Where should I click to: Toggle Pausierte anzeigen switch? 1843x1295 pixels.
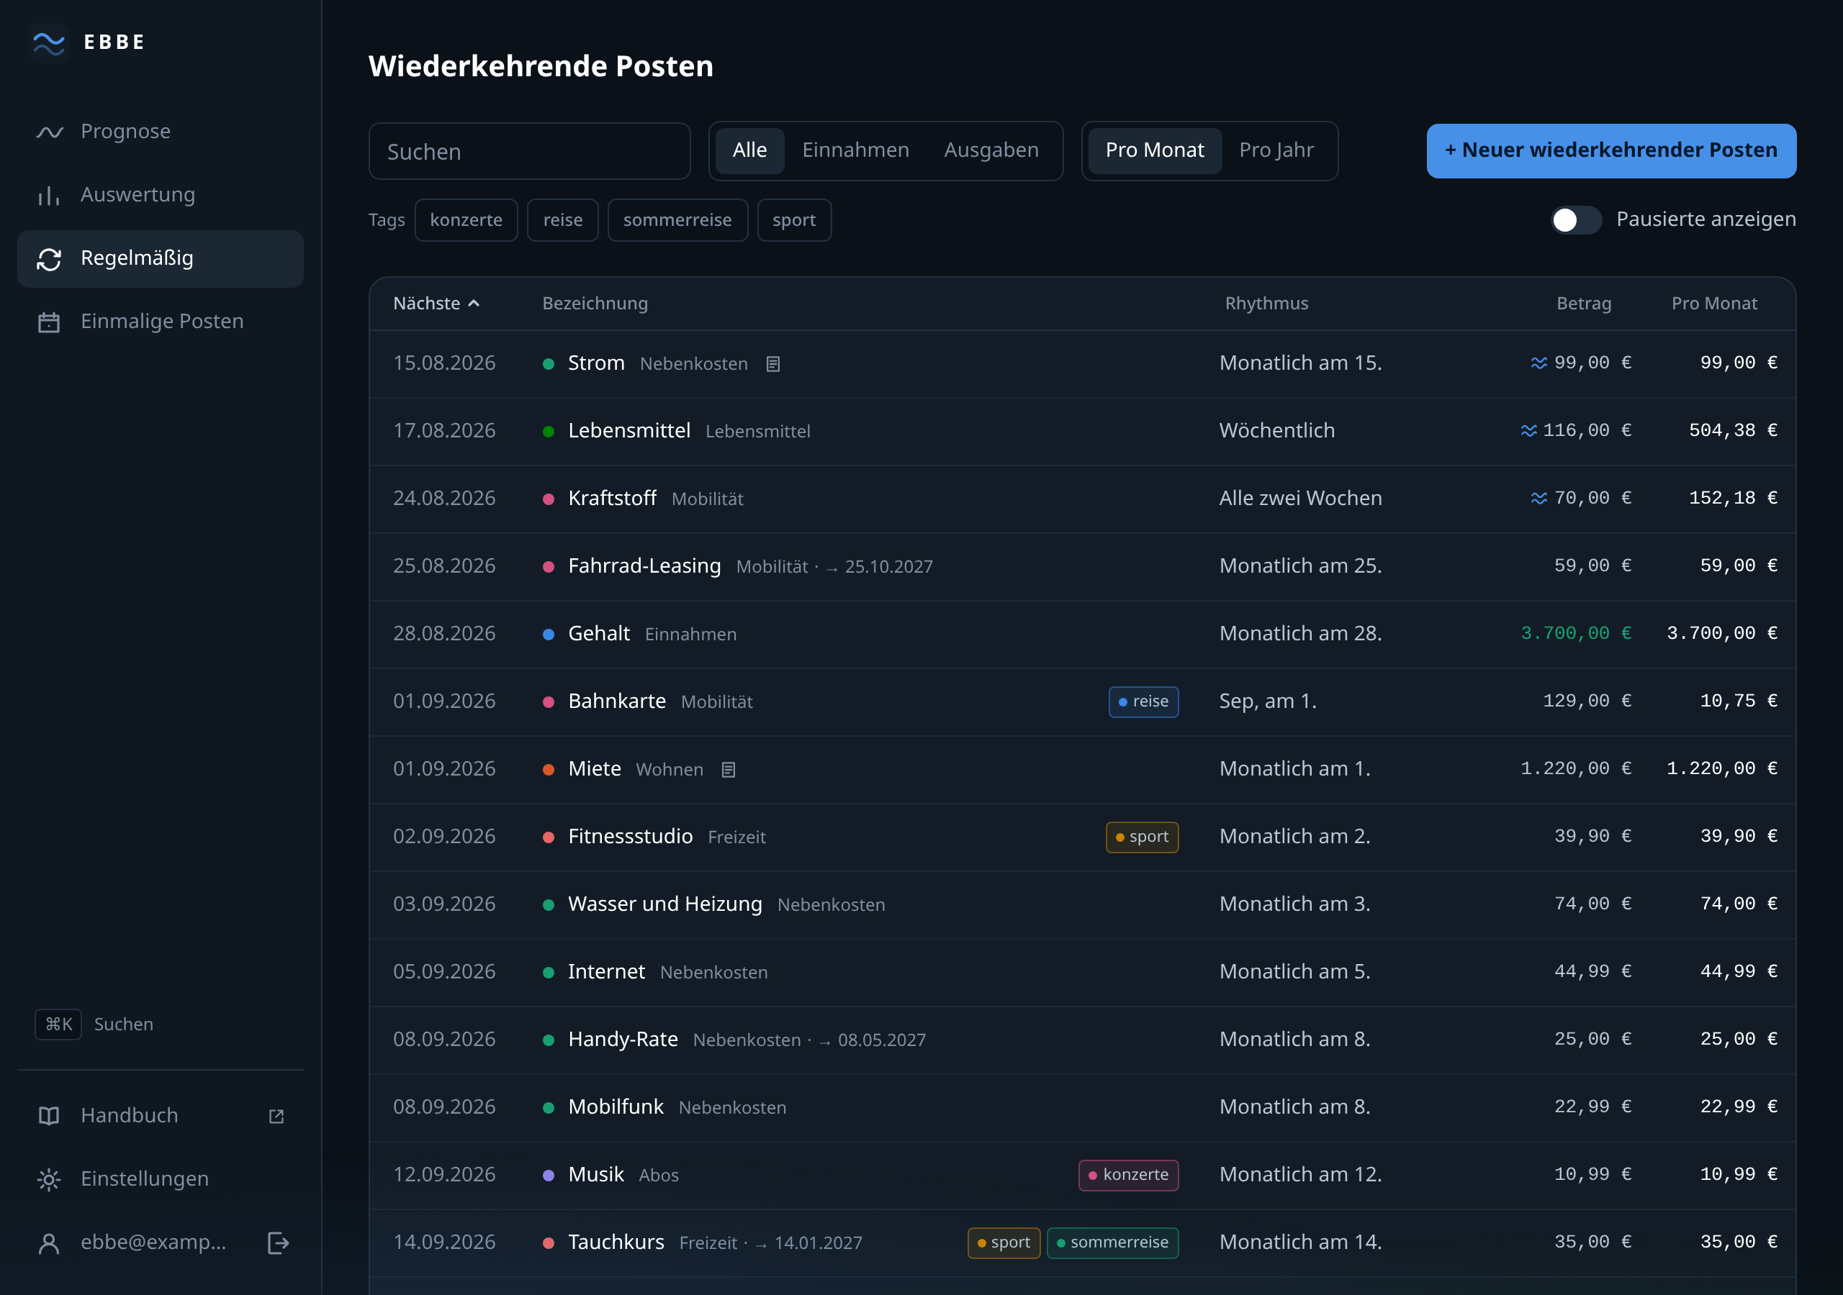tap(1576, 220)
